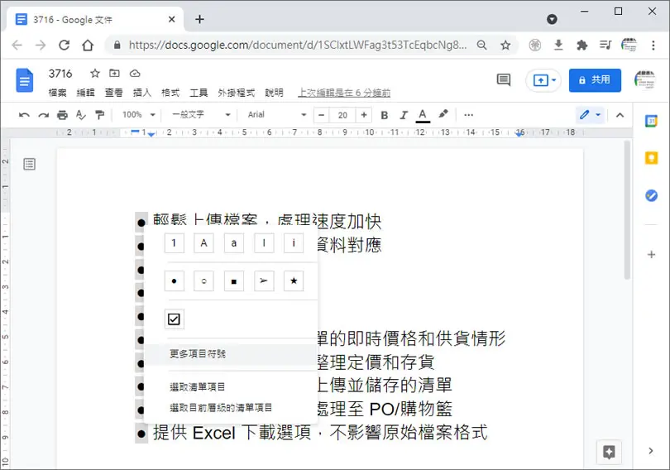Toggle bold formatting
This screenshot has width=670, height=470.
pos(384,115)
